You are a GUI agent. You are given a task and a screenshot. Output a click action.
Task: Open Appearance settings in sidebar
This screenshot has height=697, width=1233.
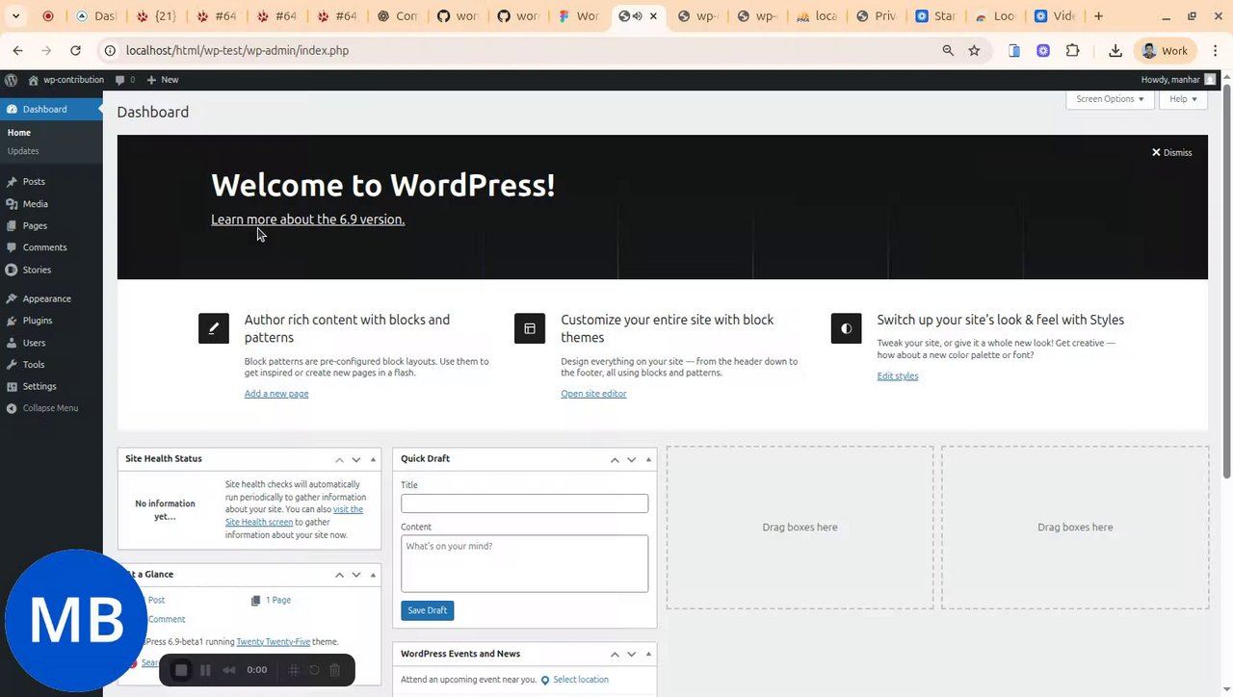(x=46, y=298)
